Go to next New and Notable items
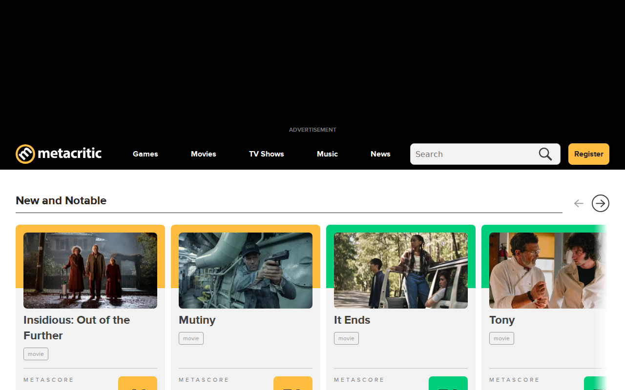The width and height of the screenshot is (625, 390). click(601, 203)
